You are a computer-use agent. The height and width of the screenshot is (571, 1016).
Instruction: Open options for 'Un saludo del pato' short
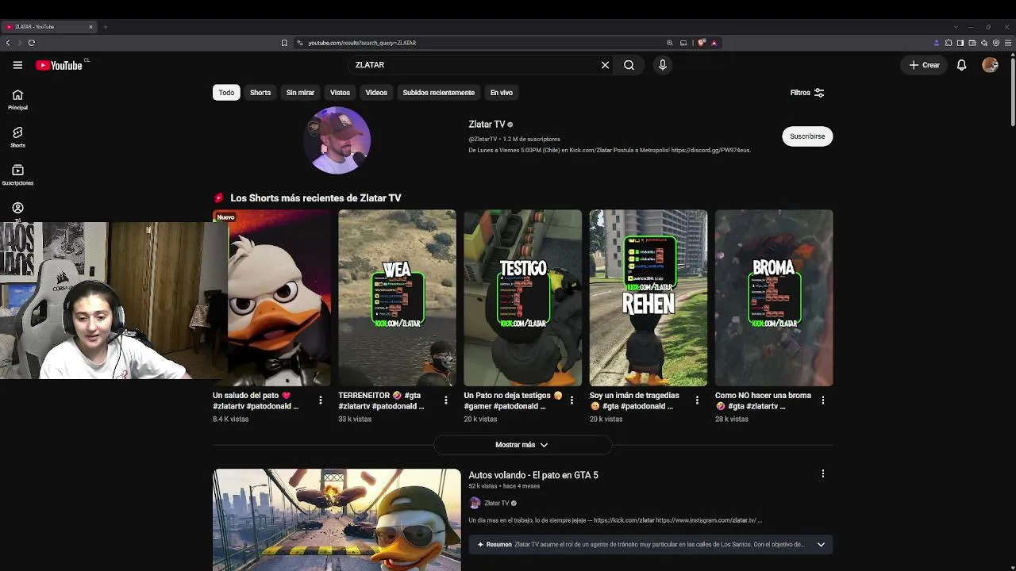coord(321,400)
